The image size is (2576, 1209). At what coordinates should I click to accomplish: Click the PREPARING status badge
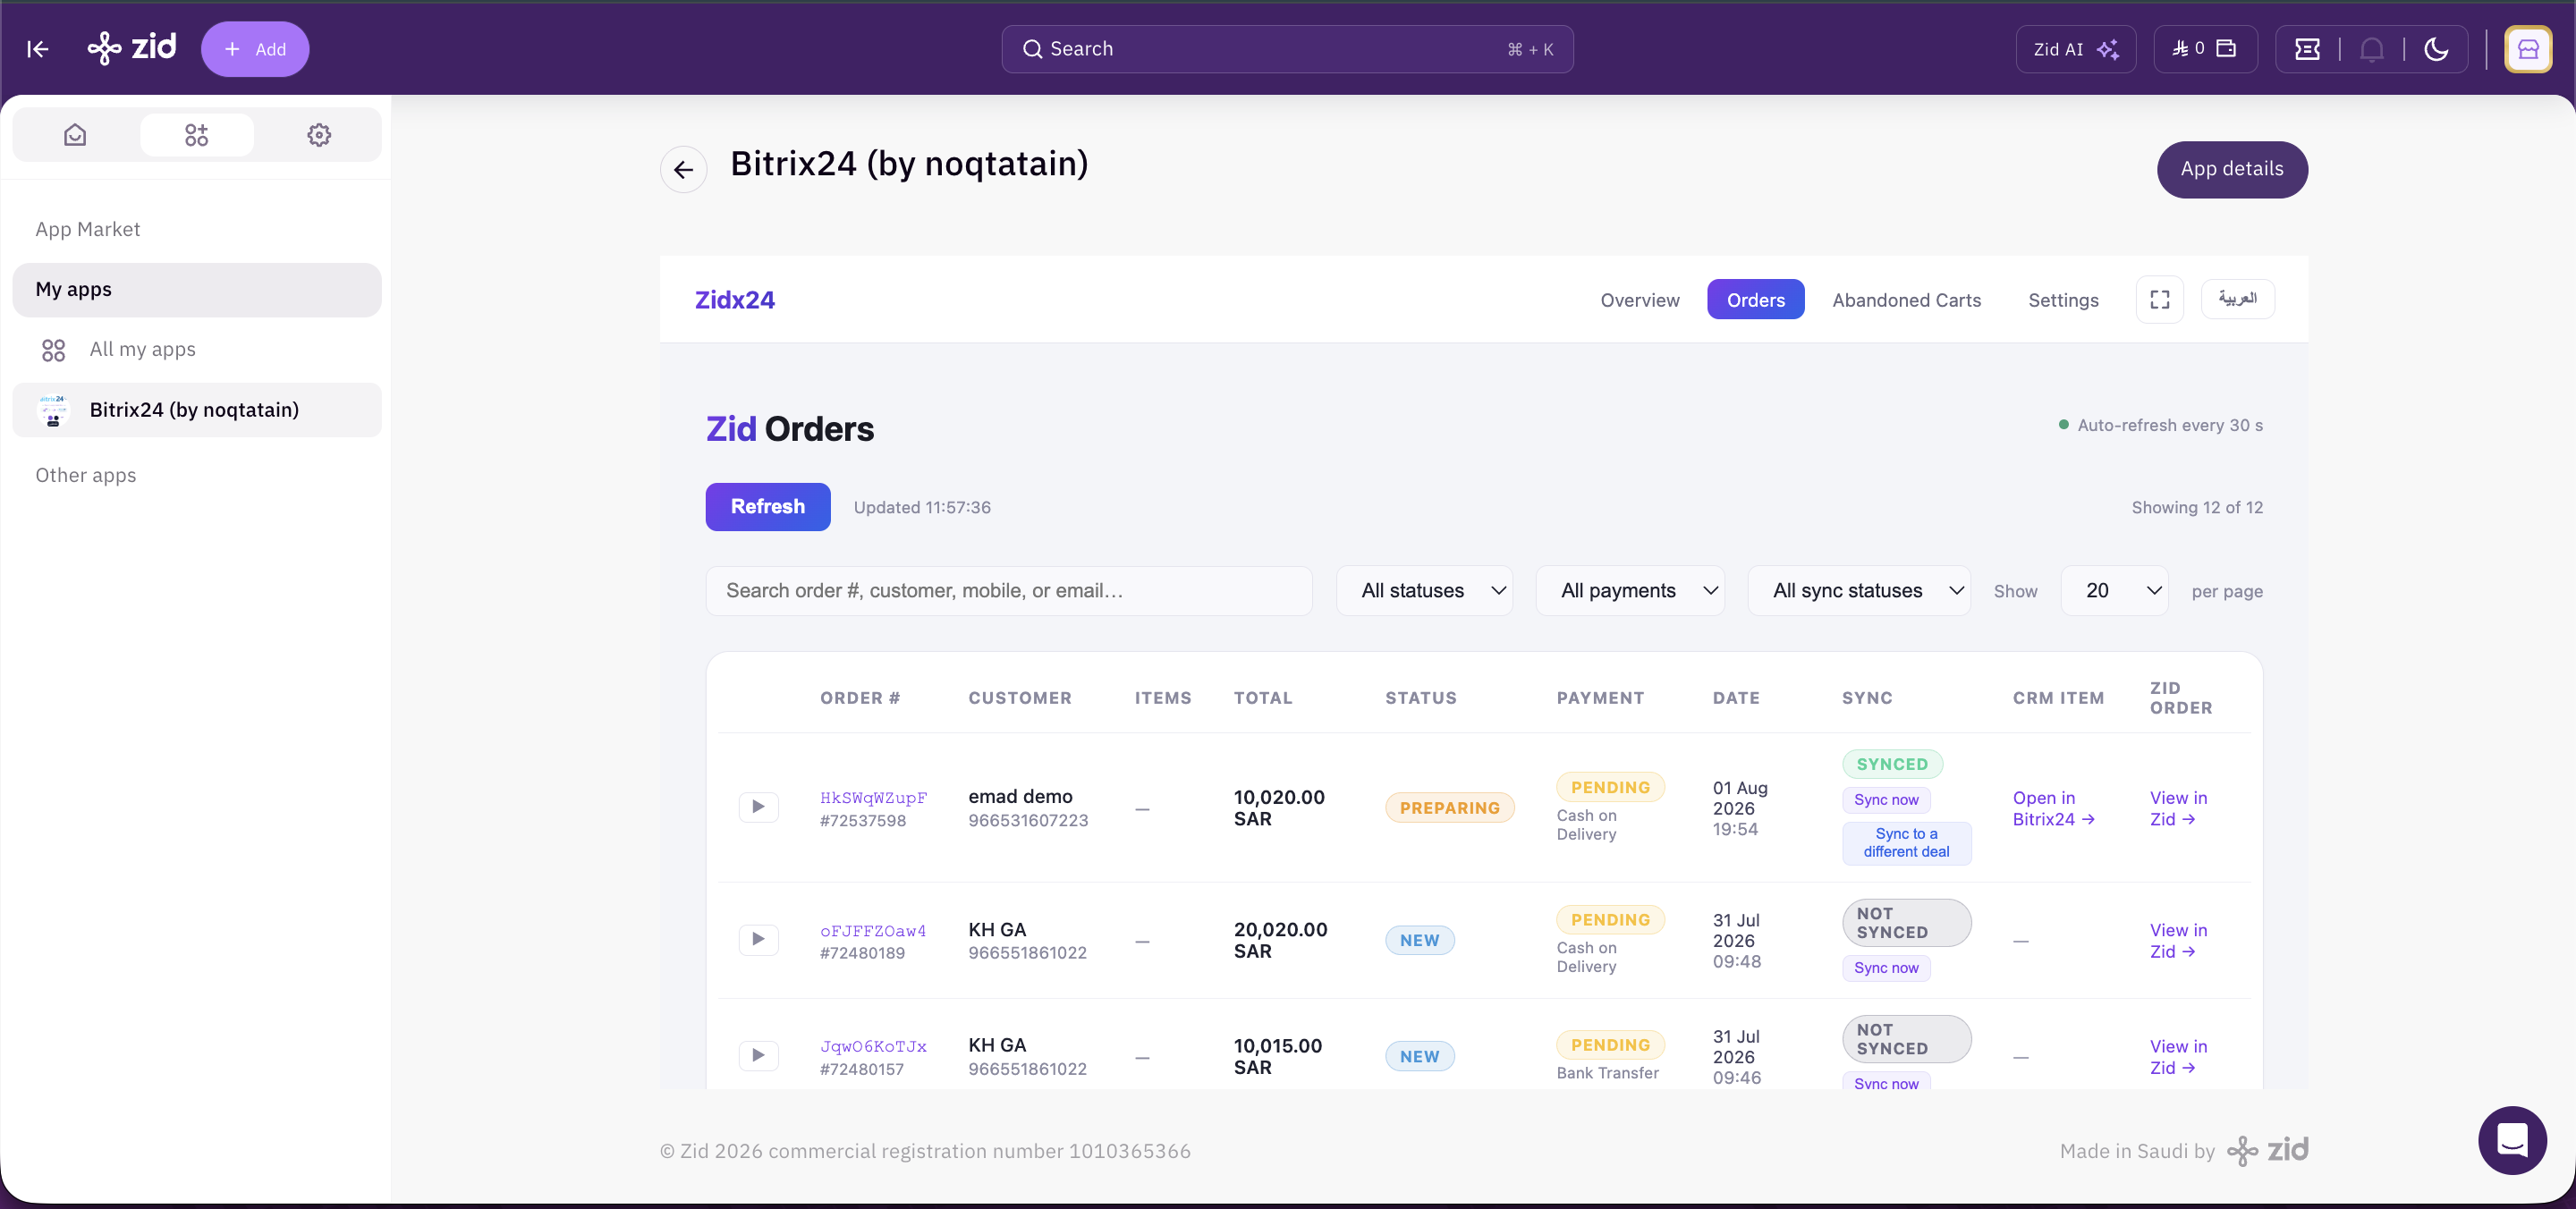click(x=1449, y=808)
